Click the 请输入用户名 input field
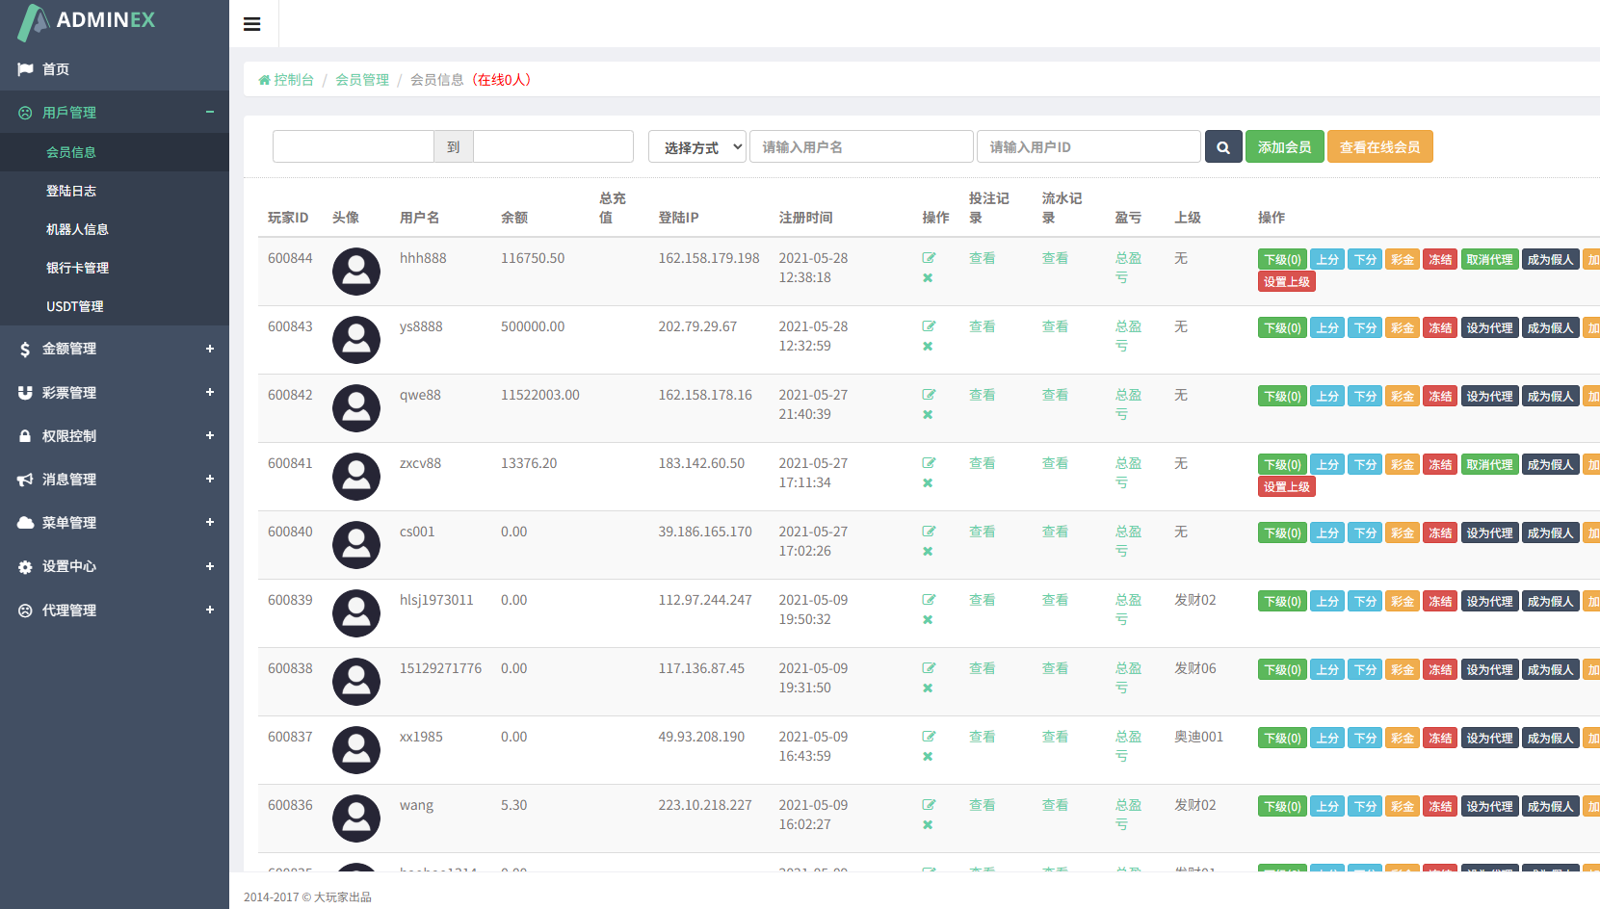 (x=860, y=147)
